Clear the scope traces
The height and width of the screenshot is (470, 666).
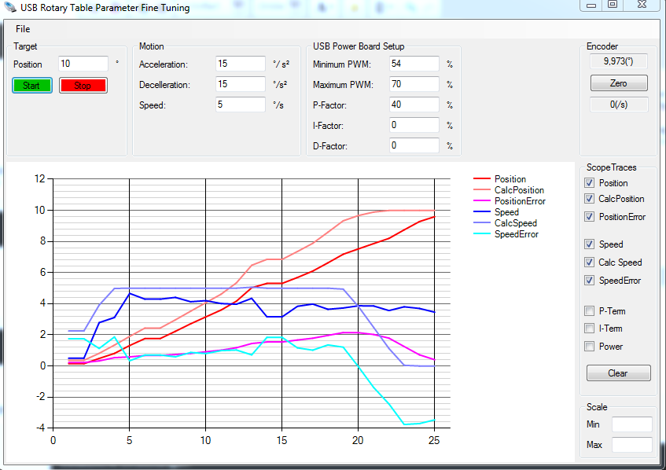618,373
